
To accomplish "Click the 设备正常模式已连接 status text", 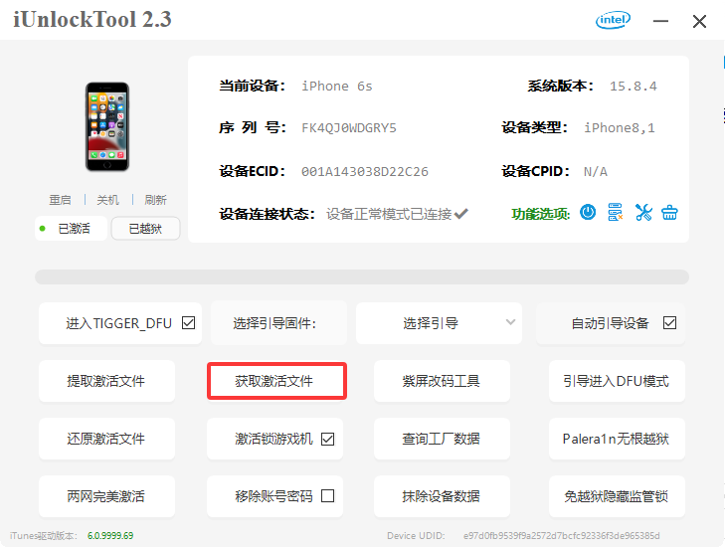I will pos(389,214).
